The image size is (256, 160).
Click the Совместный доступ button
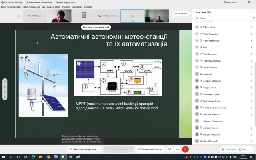[150, 149]
